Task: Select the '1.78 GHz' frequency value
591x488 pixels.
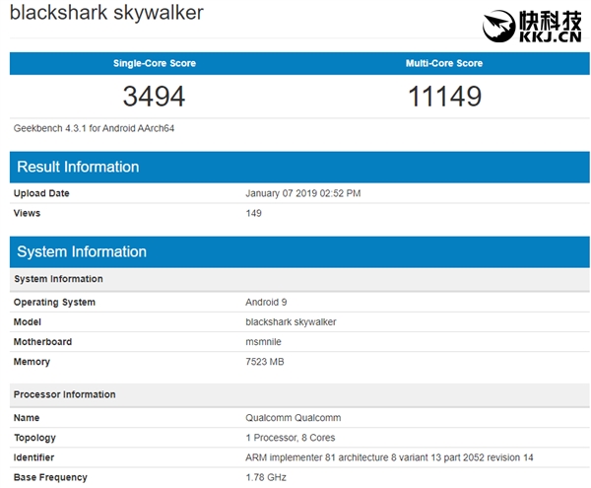Action: pyautogui.click(x=266, y=477)
